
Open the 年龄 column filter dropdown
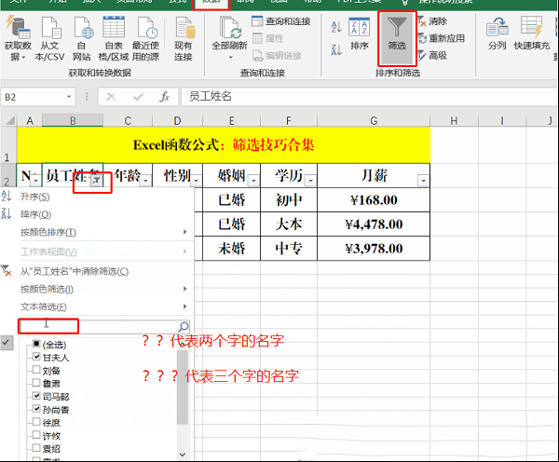coord(145,181)
